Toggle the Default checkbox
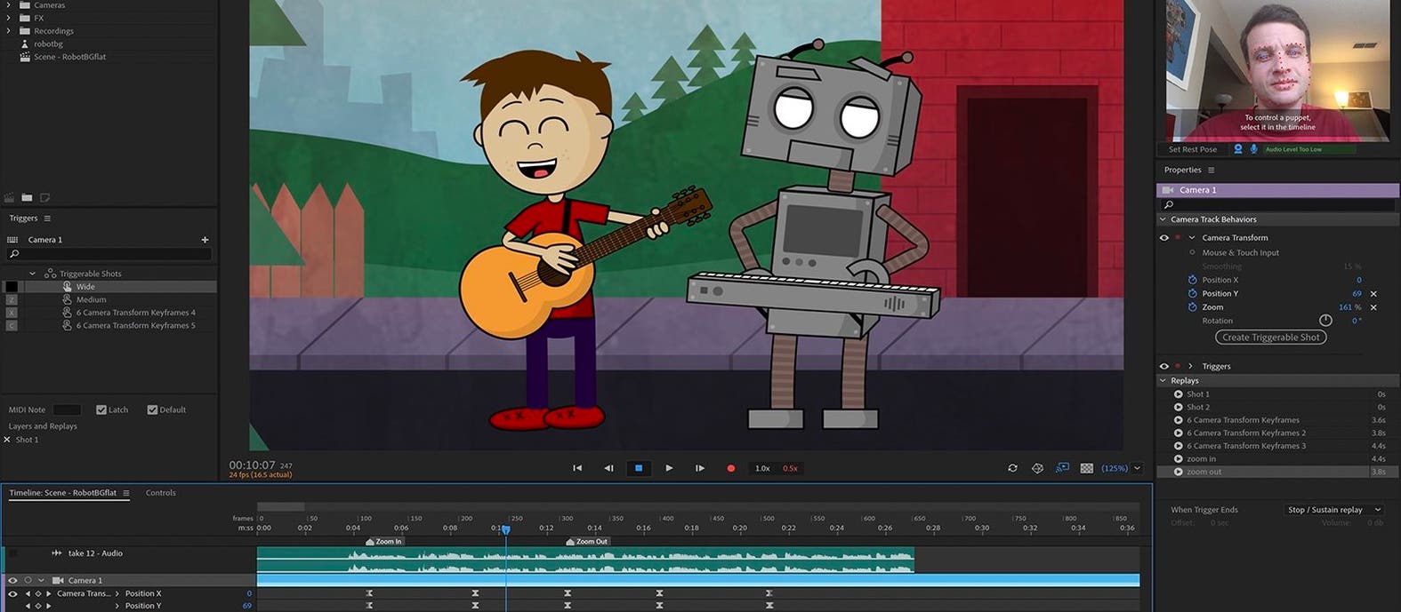 pyautogui.click(x=152, y=409)
